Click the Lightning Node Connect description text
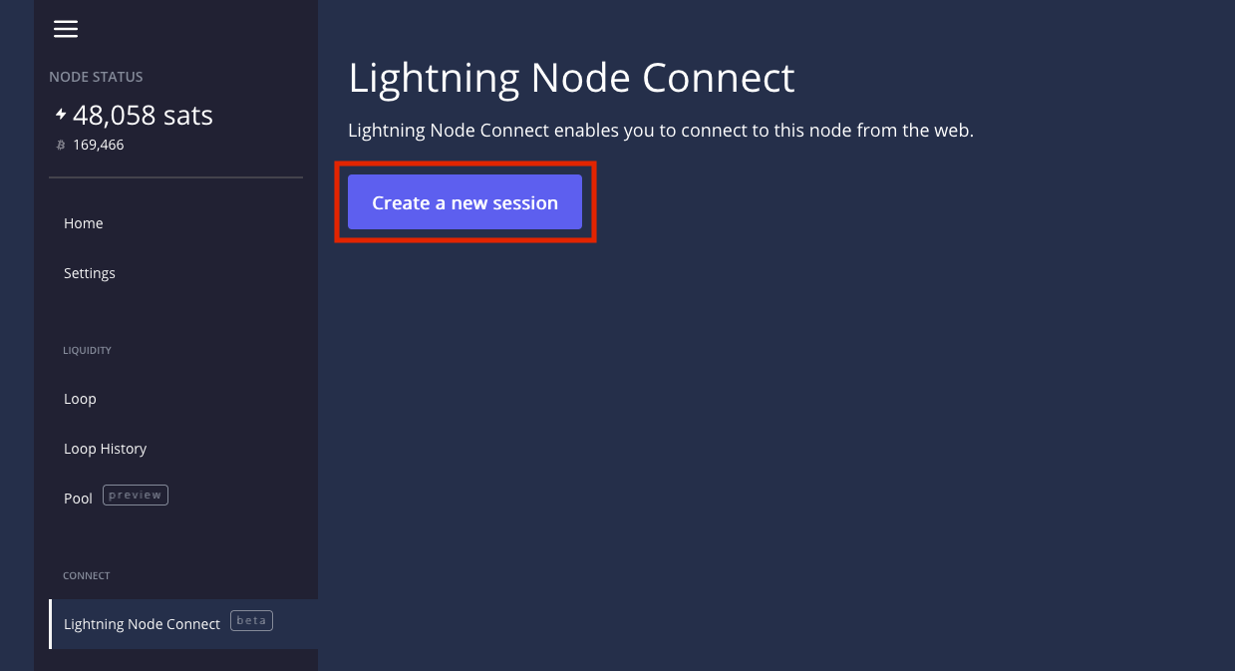 click(660, 131)
